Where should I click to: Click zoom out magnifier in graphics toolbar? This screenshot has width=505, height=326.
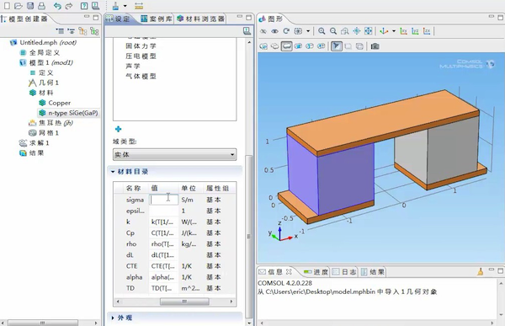pyautogui.click(x=333, y=31)
